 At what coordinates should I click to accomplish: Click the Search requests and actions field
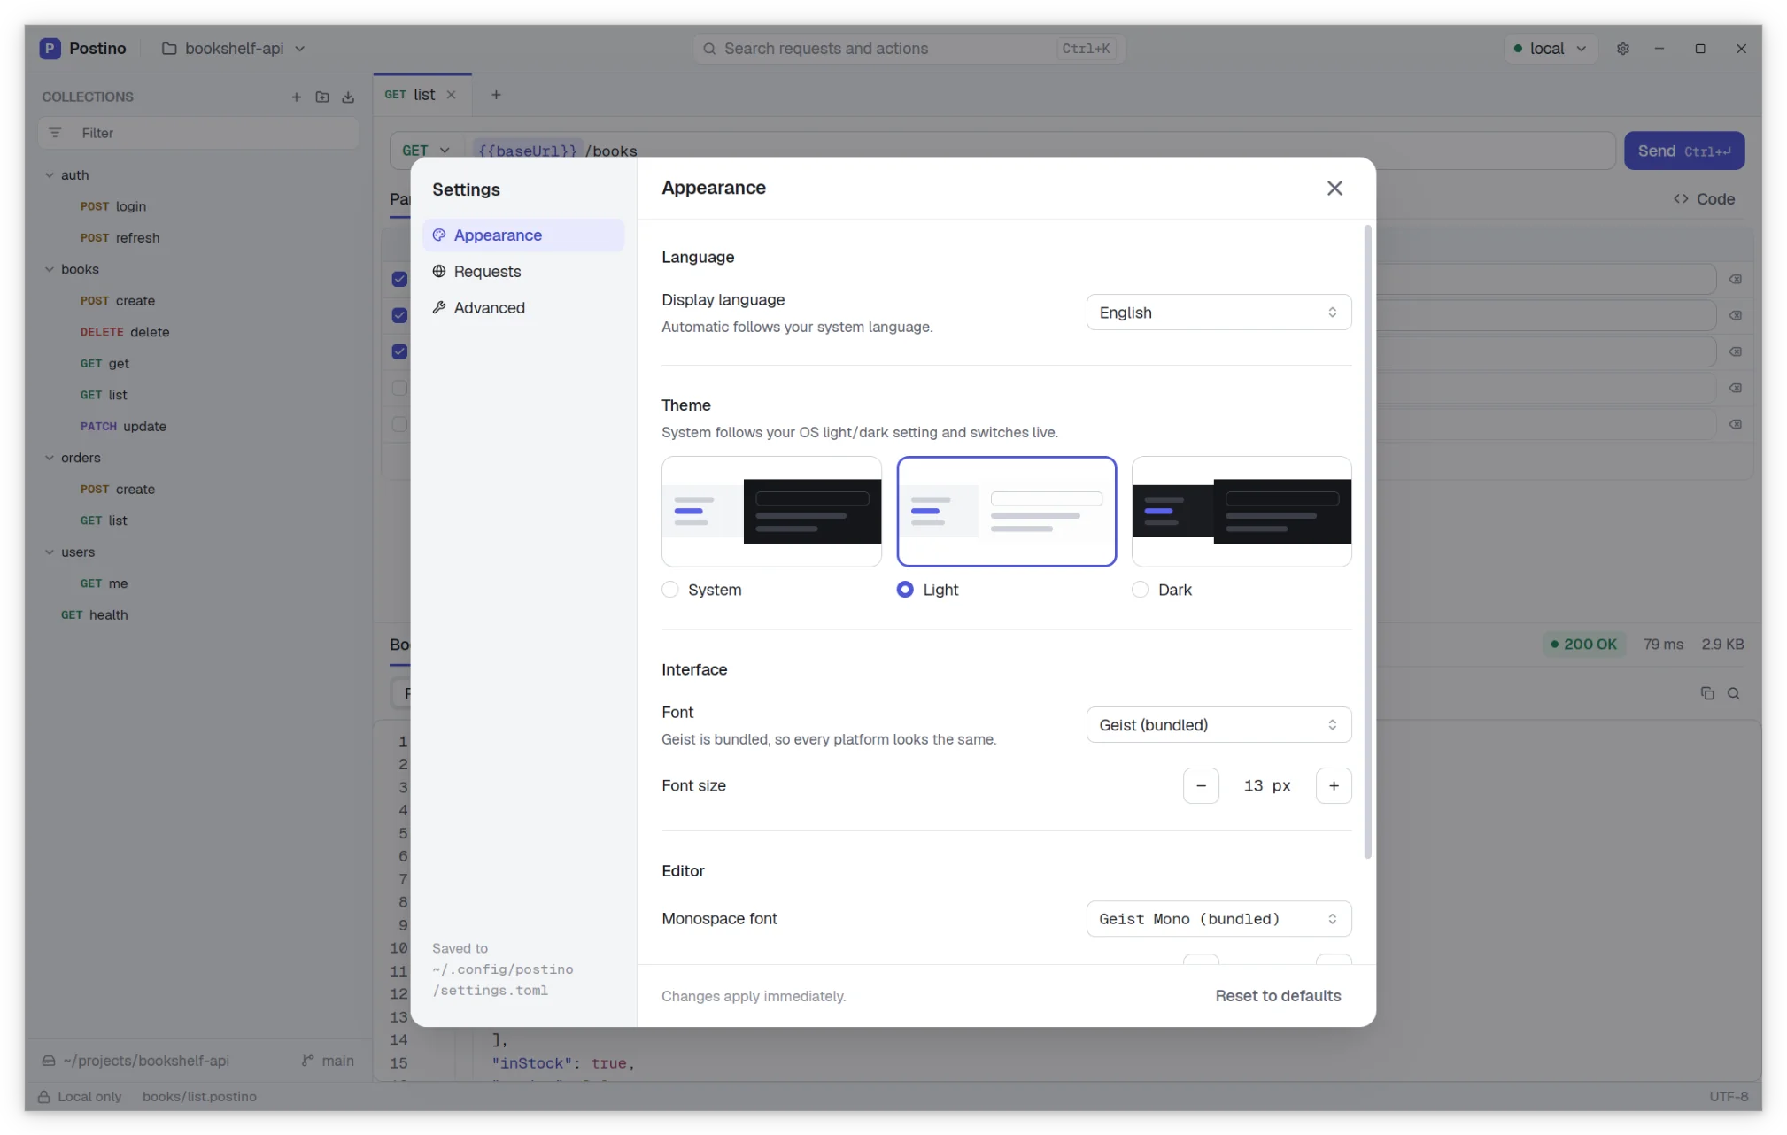click(909, 49)
